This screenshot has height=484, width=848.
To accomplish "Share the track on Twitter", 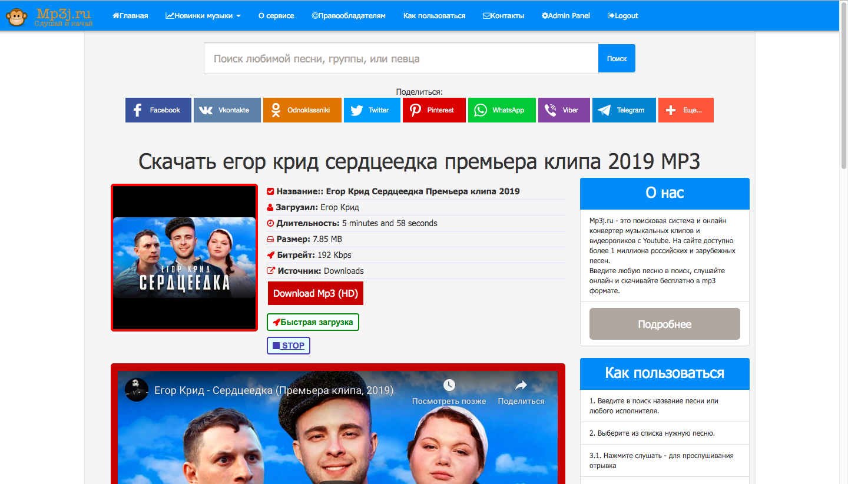I will pos(372,110).
